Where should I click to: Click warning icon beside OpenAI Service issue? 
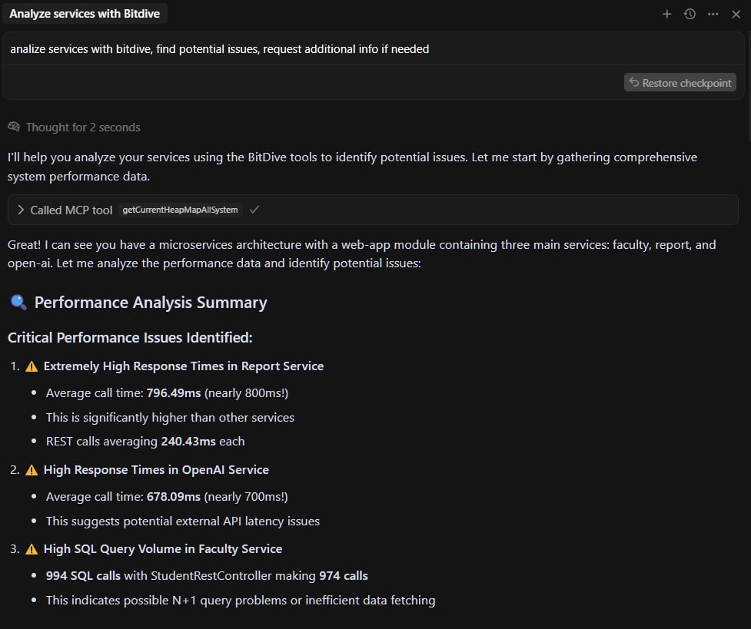click(32, 470)
